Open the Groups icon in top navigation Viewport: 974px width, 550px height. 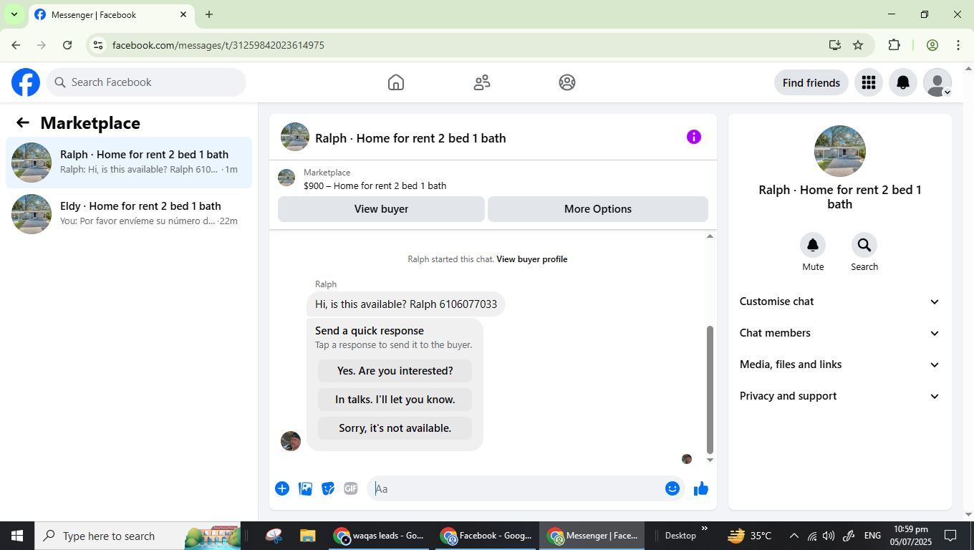(x=567, y=82)
